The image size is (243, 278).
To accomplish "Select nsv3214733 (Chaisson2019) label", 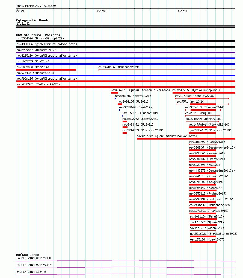I will pos(143,130).
